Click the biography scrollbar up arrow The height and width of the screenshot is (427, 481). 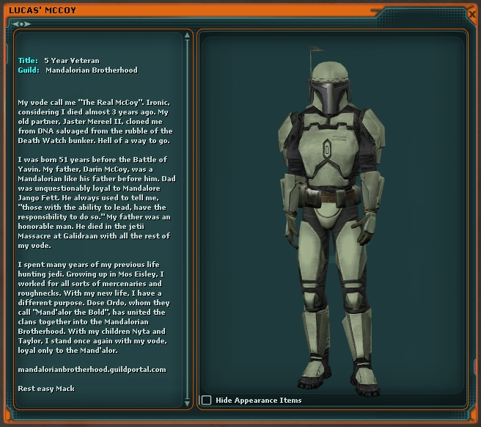click(x=187, y=36)
